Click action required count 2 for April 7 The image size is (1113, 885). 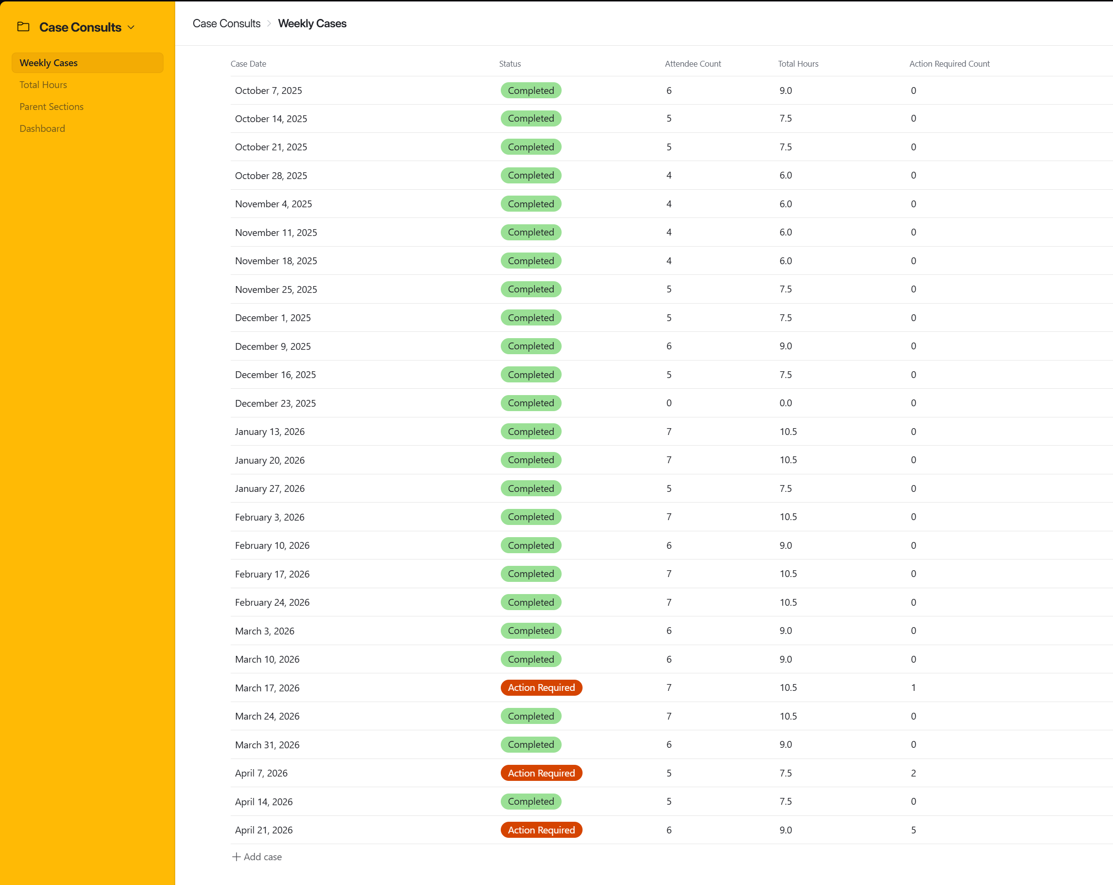[x=913, y=773]
